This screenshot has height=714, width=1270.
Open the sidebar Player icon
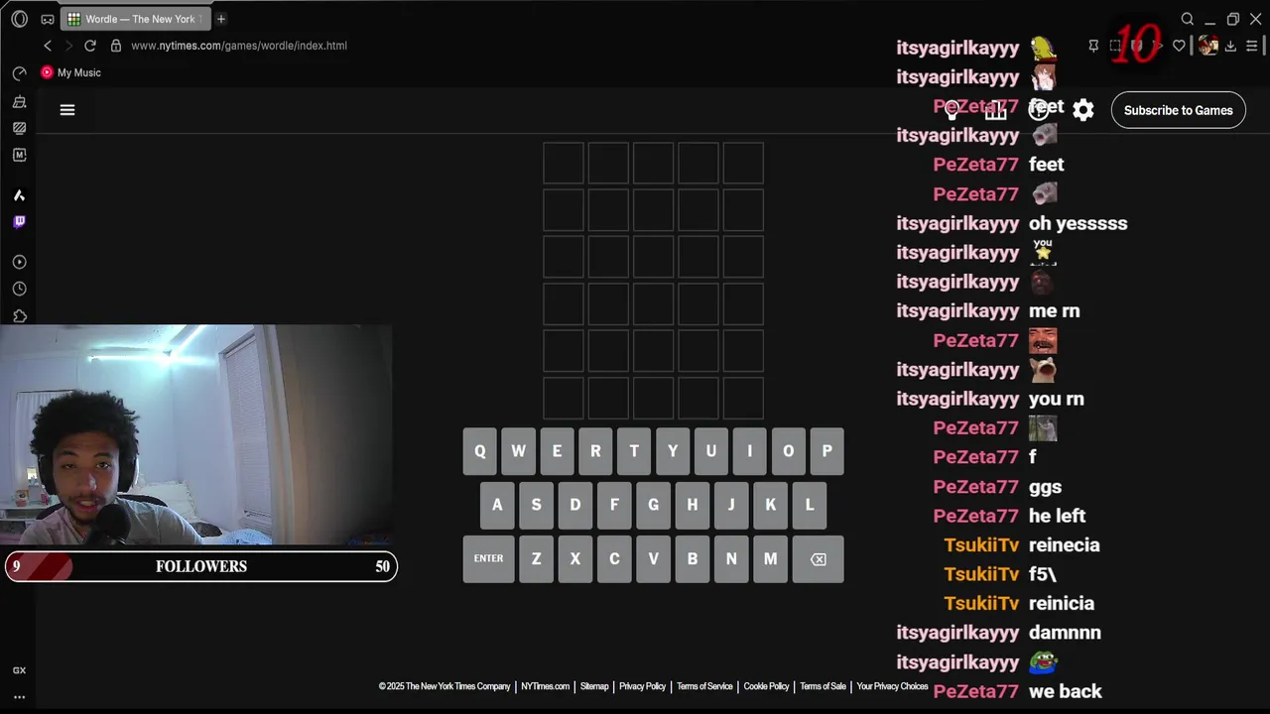(x=19, y=262)
